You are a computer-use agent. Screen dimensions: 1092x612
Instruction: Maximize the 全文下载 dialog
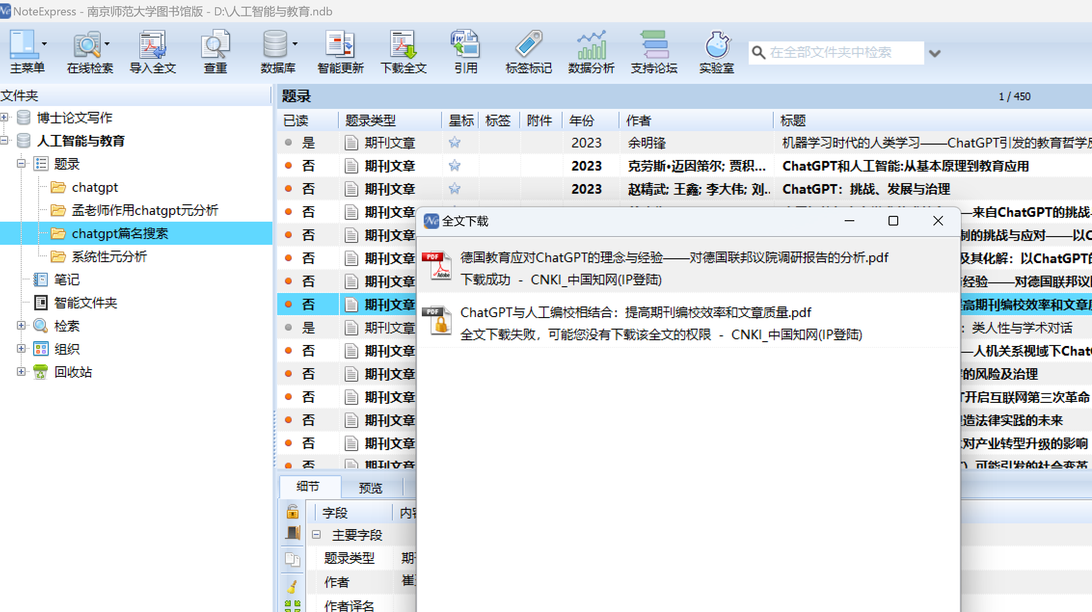pyautogui.click(x=893, y=221)
